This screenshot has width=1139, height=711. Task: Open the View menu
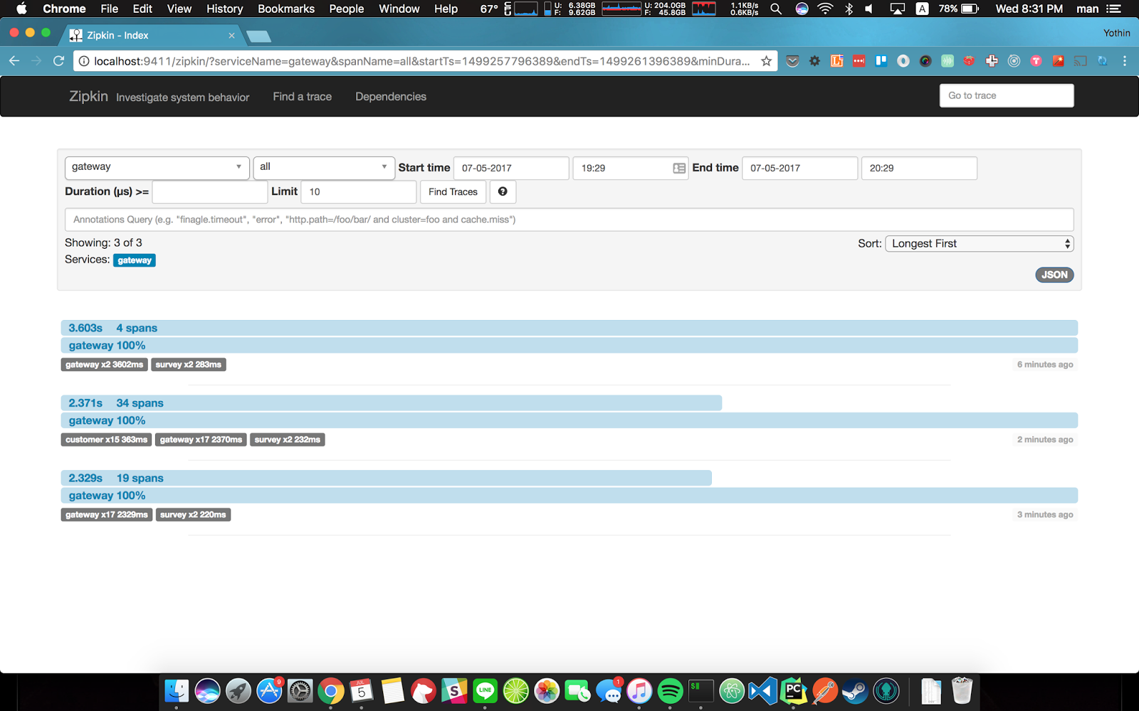tap(179, 9)
